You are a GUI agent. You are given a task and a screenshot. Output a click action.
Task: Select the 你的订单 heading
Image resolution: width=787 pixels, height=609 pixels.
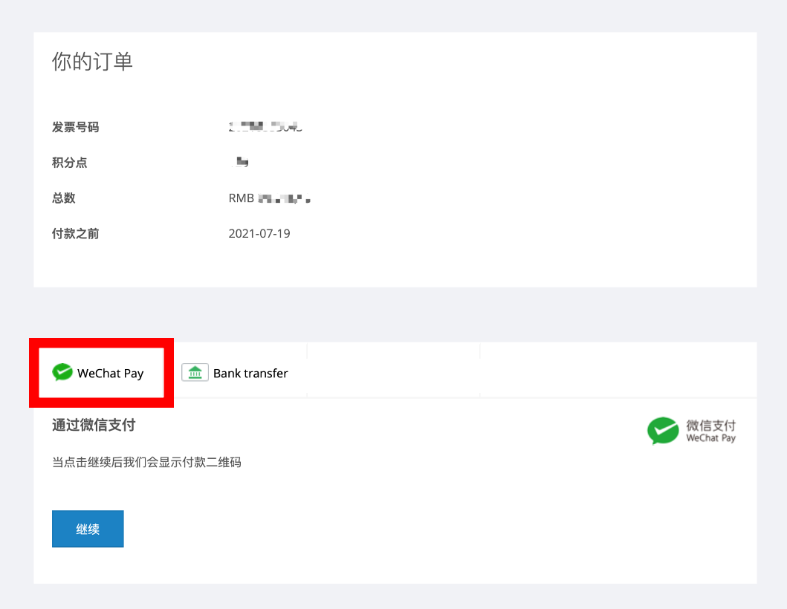[x=92, y=62]
